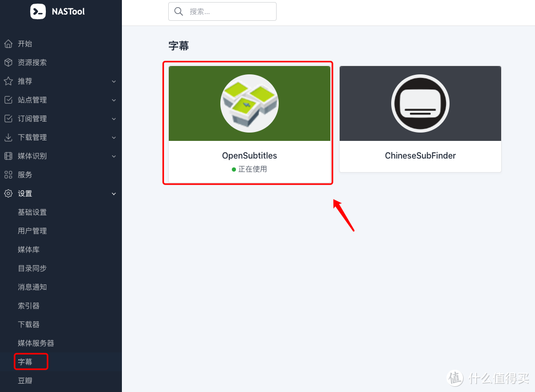Click the gear icon beside 设置
535x392 pixels.
coord(8,193)
